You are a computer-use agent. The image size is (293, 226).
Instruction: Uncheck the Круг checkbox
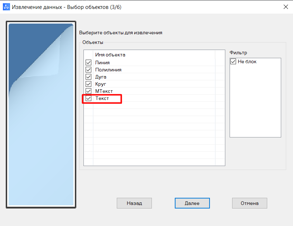88,84
